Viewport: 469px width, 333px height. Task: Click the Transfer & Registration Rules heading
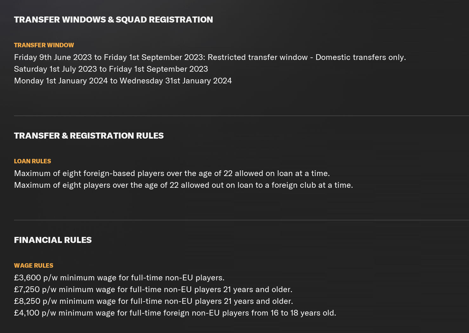pyautogui.click(x=89, y=136)
